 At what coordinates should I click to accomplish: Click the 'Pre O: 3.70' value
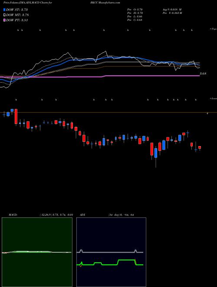point(135,10)
